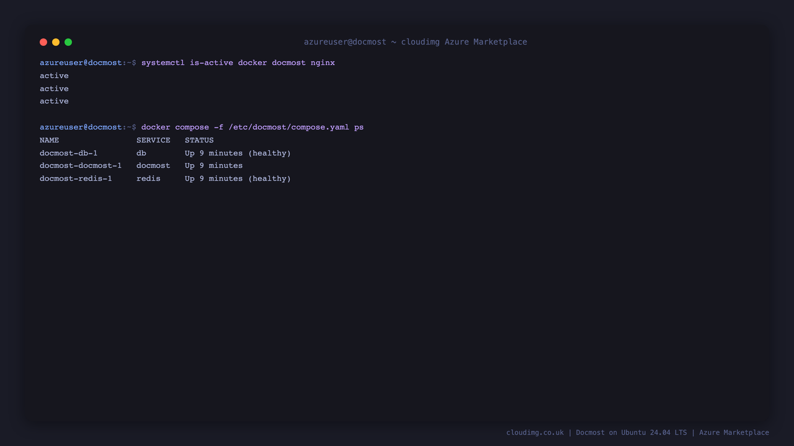Click the first 'azureuser@docmost' prompt
The width and height of the screenshot is (794, 446).
pos(81,63)
